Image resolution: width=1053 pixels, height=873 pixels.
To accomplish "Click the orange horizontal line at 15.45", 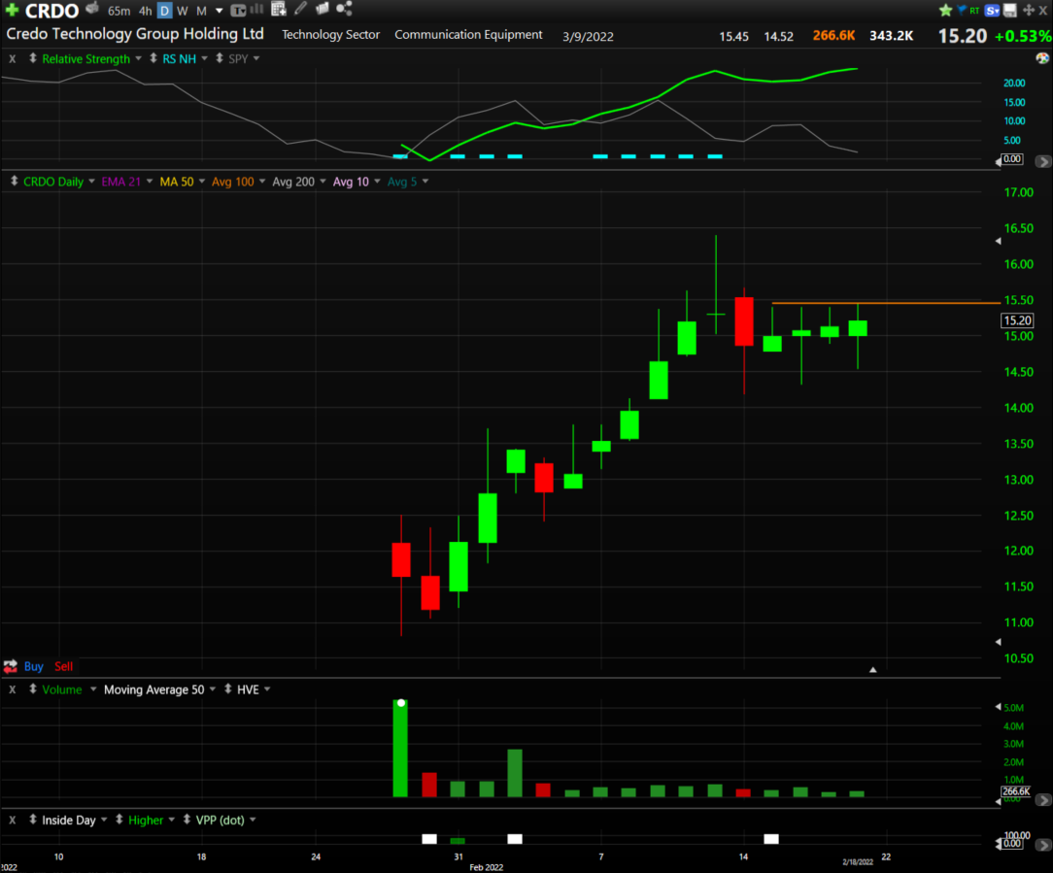I will [886, 303].
